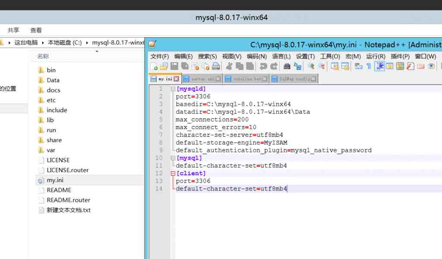The height and width of the screenshot is (259, 442).
Task: Collapse the [client] section fold marker
Action: point(173,174)
